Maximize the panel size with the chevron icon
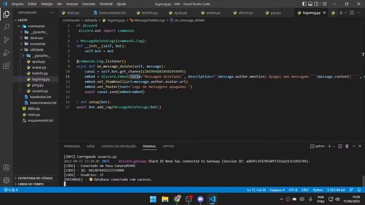The width and height of the screenshot is (365, 205). pyautogui.click(x=354, y=146)
